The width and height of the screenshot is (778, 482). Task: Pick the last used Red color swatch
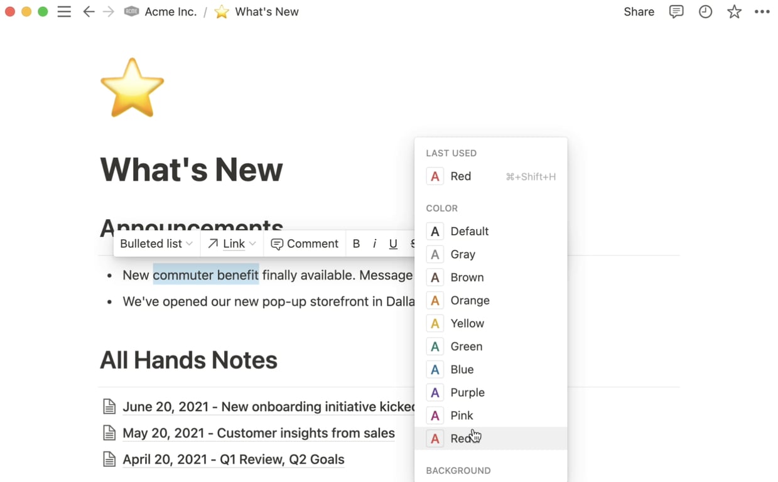(460, 177)
